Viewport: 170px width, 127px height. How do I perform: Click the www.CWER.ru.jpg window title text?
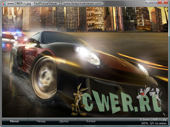19,4
